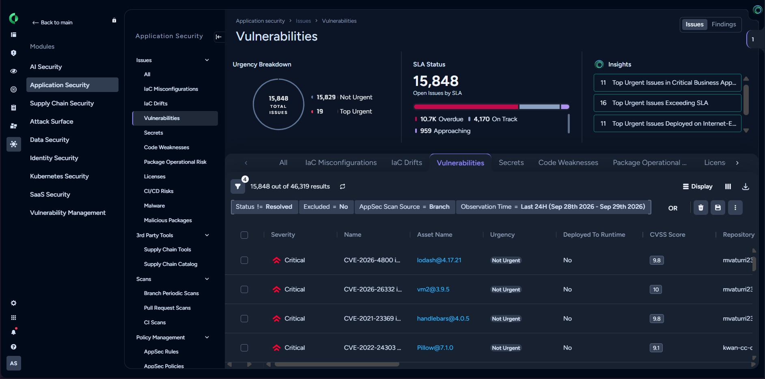The width and height of the screenshot is (765, 379).
Task: Open the filter funnel icon
Action: (x=238, y=186)
